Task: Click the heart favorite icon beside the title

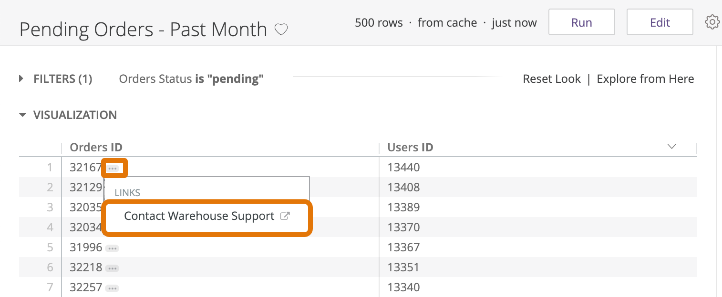Action: click(x=281, y=30)
